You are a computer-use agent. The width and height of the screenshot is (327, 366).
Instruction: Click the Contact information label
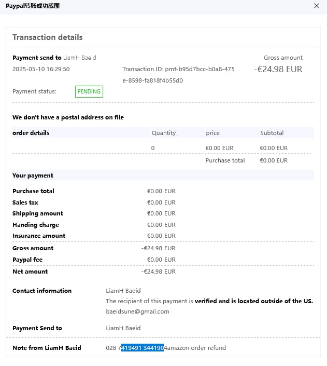pos(42,291)
